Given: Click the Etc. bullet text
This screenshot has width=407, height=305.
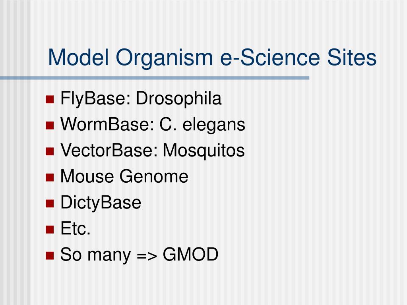Looking at the screenshot, I should (x=75, y=228).
